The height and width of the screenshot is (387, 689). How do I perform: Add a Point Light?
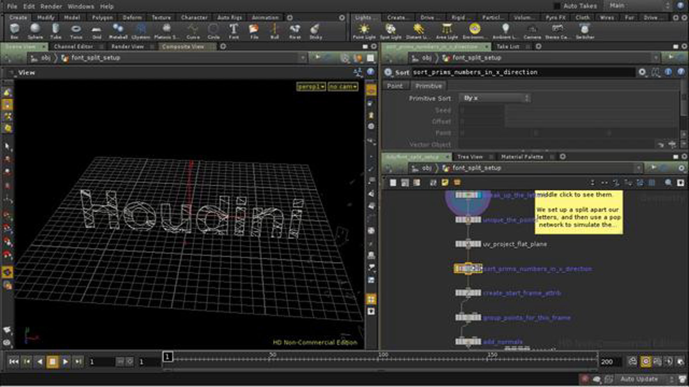[364, 31]
